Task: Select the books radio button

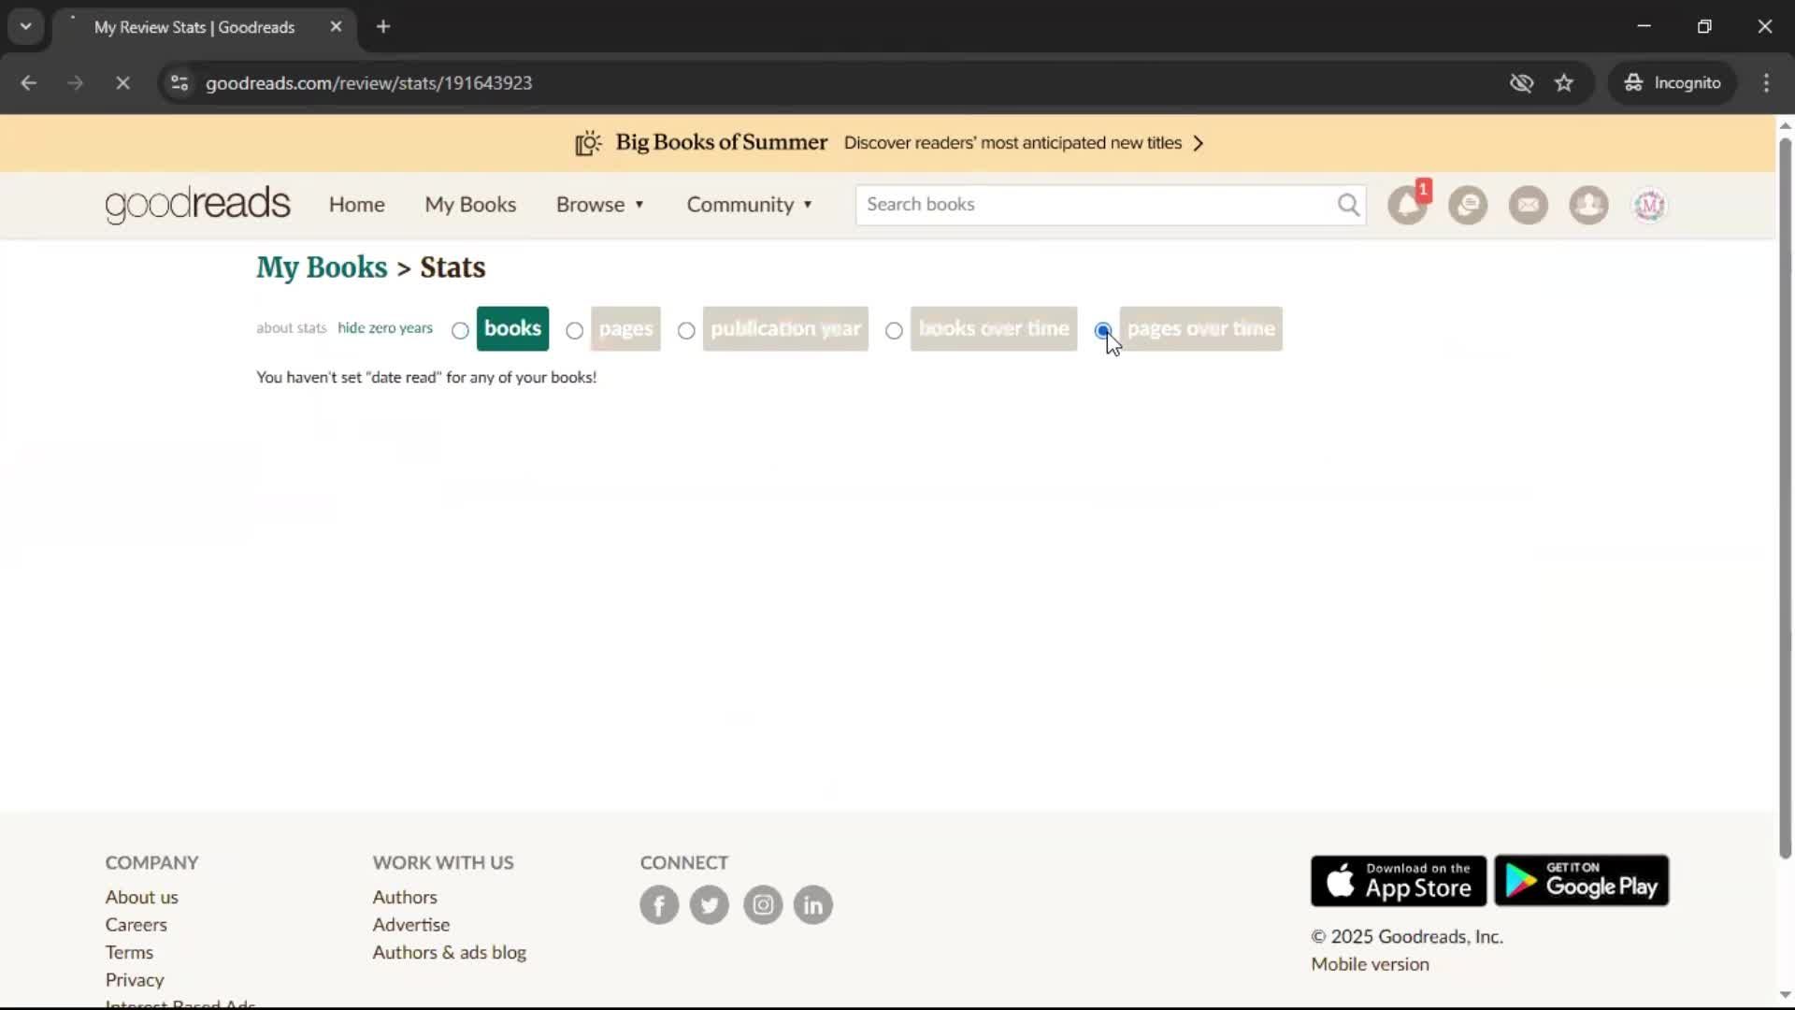Action: tap(460, 330)
